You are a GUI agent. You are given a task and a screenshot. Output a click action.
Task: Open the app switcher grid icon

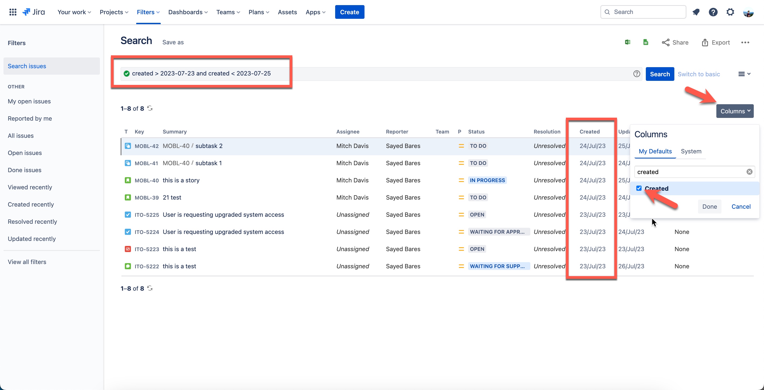(x=12, y=12)
